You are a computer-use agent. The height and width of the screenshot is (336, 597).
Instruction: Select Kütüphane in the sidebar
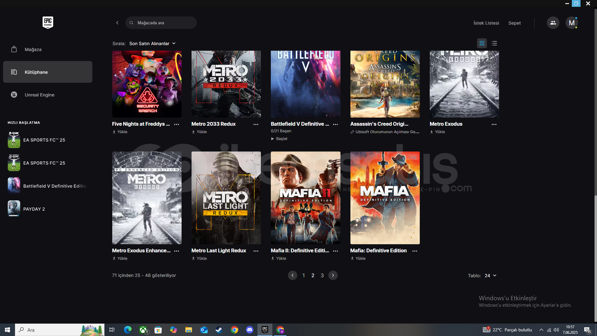click(x=48, y=72)
